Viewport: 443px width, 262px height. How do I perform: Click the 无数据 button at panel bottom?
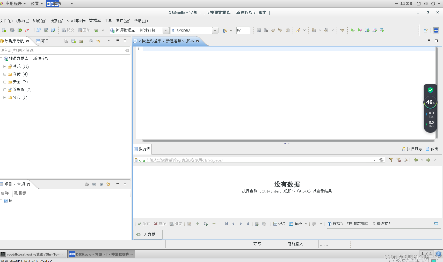click(148, 234)
